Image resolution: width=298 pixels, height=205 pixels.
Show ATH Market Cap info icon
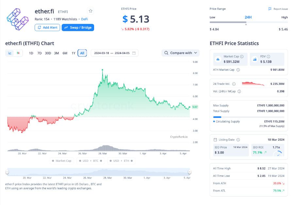238,70
